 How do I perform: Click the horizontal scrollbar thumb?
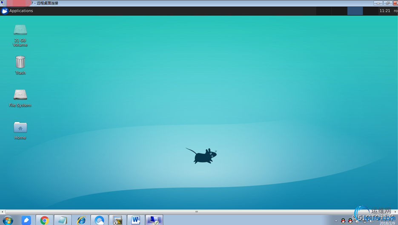pos(197,212)
